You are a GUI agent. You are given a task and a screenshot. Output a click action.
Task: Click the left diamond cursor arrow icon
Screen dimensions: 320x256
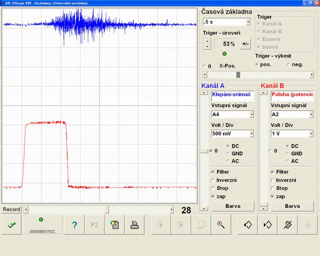tap(247, 225)
